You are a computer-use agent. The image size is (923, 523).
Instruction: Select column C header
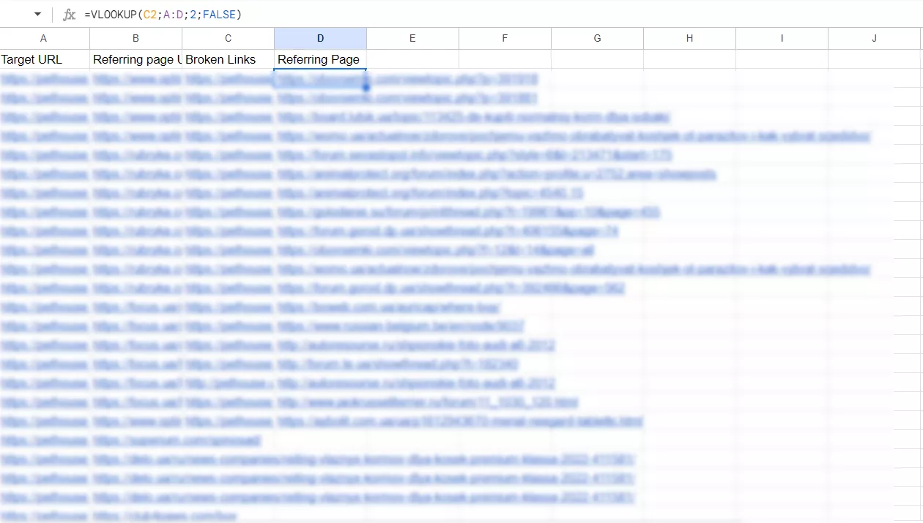click(x=229, y=38)
